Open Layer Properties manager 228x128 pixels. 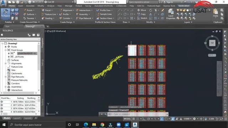click(171, 14)
